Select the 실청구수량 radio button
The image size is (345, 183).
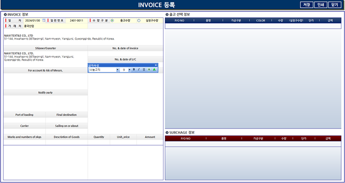[139, 20]
